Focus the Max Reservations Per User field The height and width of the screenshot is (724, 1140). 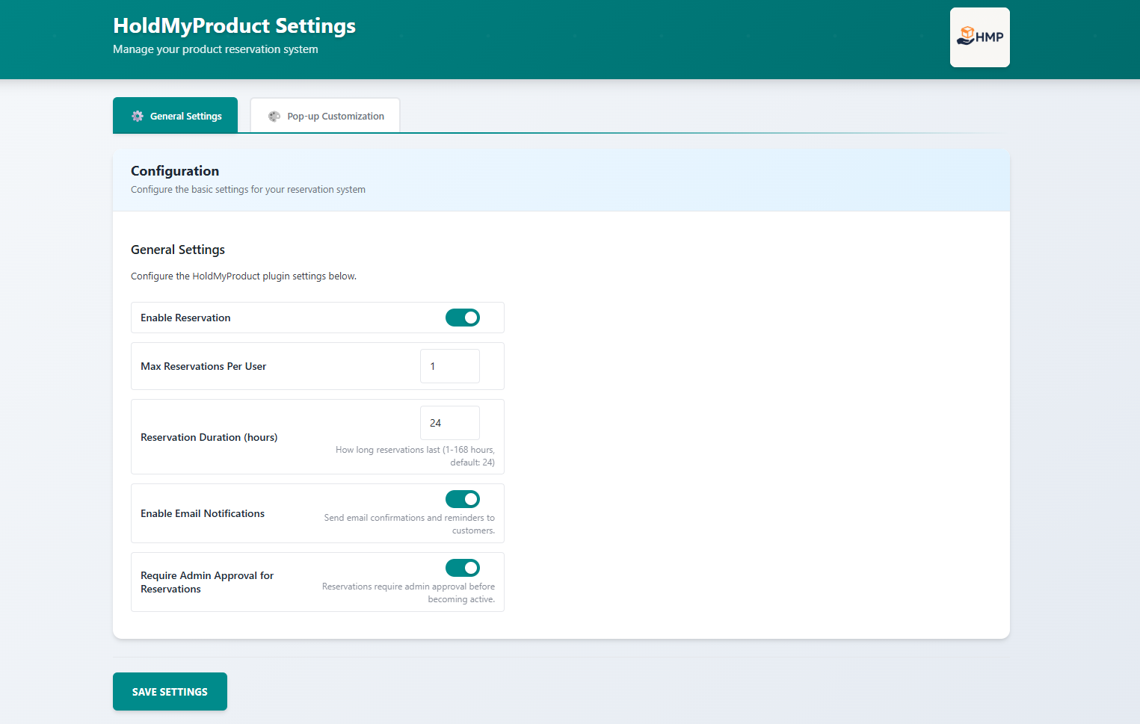449,366
